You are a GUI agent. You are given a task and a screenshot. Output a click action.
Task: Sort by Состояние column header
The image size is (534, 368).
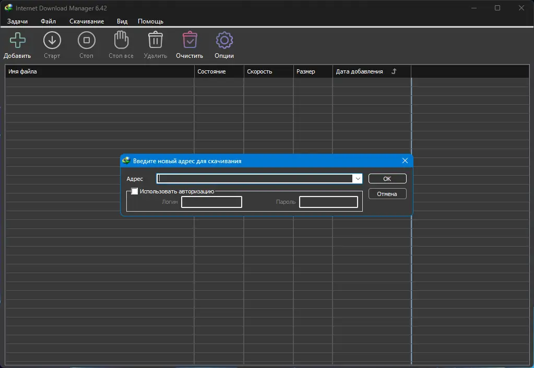click(x=219, y=71)
